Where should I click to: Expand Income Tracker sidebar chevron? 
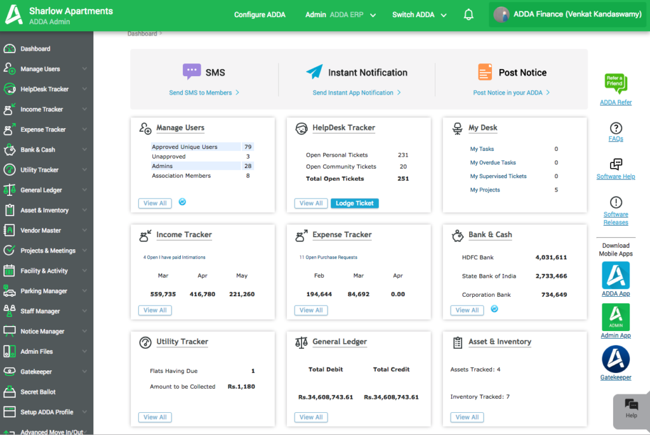84,109
